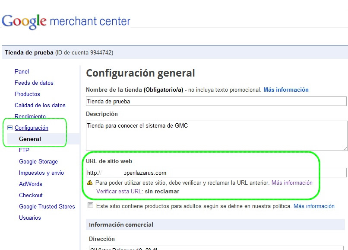Open the Checkout settings
This screenshot has height=250, width=348.
[x=31, y=195]
